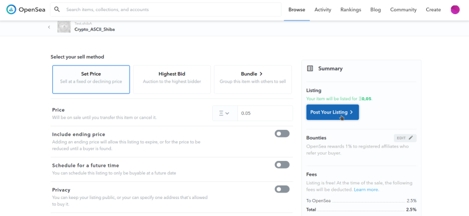Click the back arrow beside Crypto_ASCII_Shiba
Screen dimensions: 469x216
pos(49,27)
